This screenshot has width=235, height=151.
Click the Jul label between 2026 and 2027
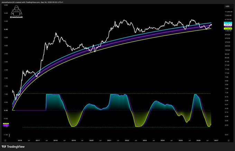pyautogui.click(x=207, y=141)
